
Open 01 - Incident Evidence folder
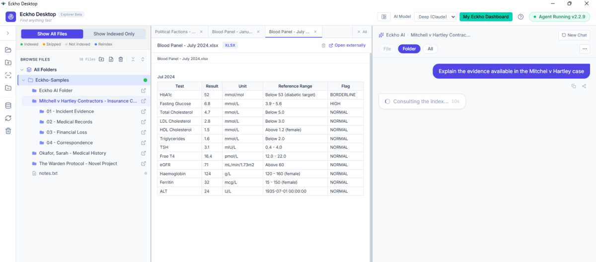(x=70, y=111)
